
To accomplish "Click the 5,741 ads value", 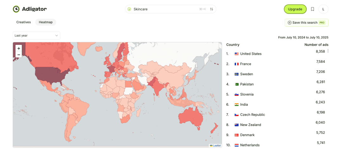I will (x=321, y=143).
